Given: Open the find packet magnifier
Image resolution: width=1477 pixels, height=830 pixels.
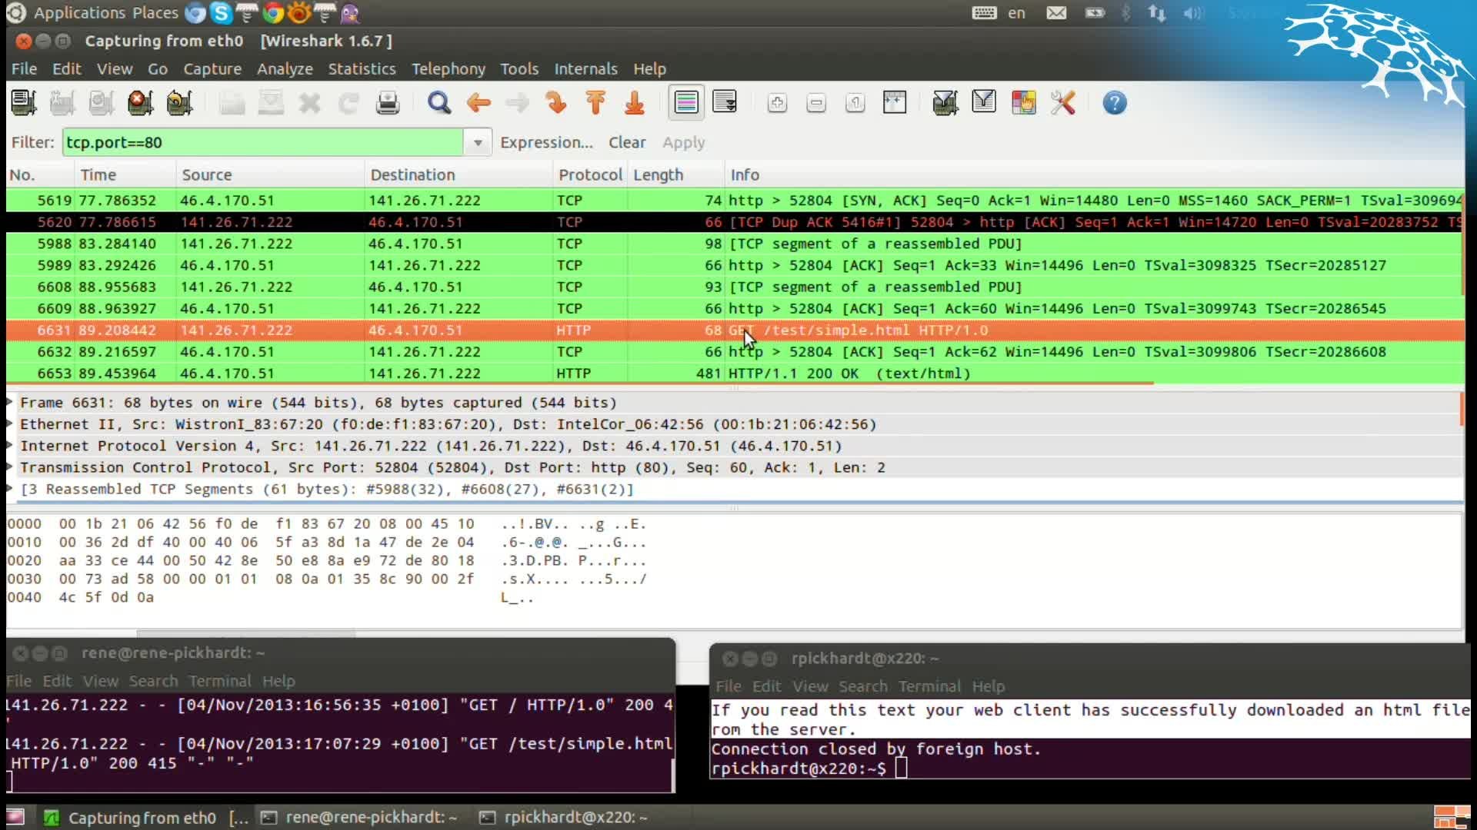Looking at the screenshot, I should [439, 102].
